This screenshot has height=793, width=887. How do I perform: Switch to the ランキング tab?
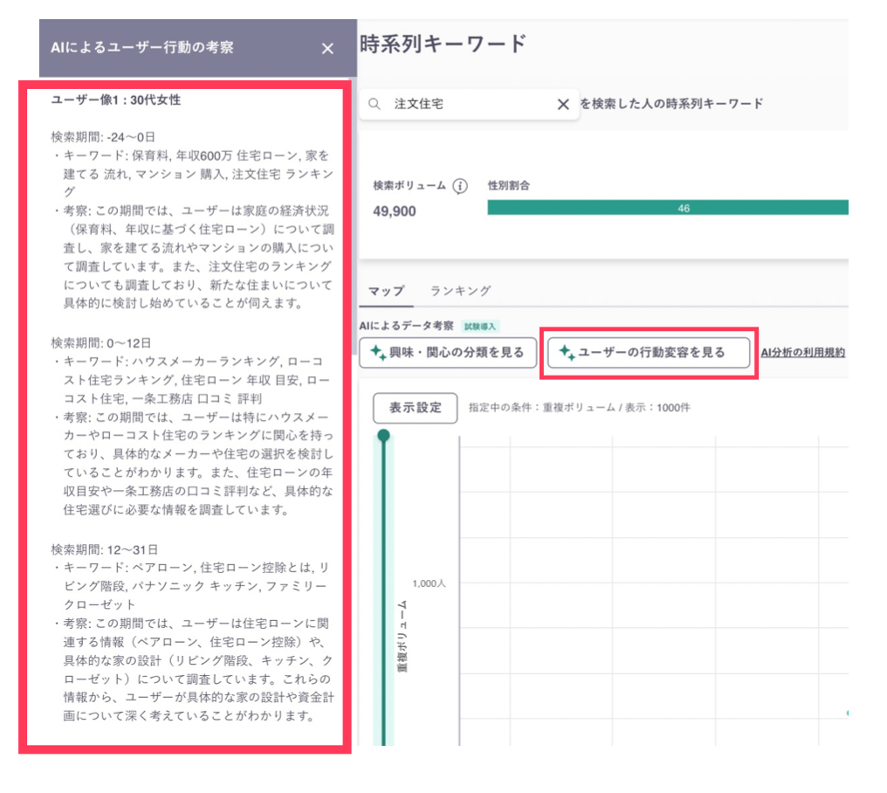[460, 291]
